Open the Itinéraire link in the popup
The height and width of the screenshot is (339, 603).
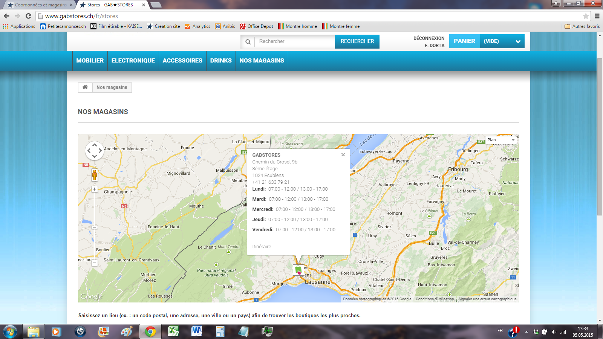pos(262,247)
